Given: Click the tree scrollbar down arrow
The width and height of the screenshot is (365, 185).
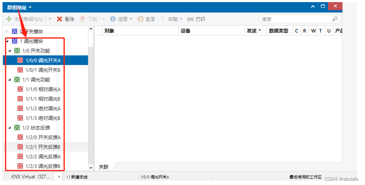Looking at the screenshot, I should click(91, 167).
